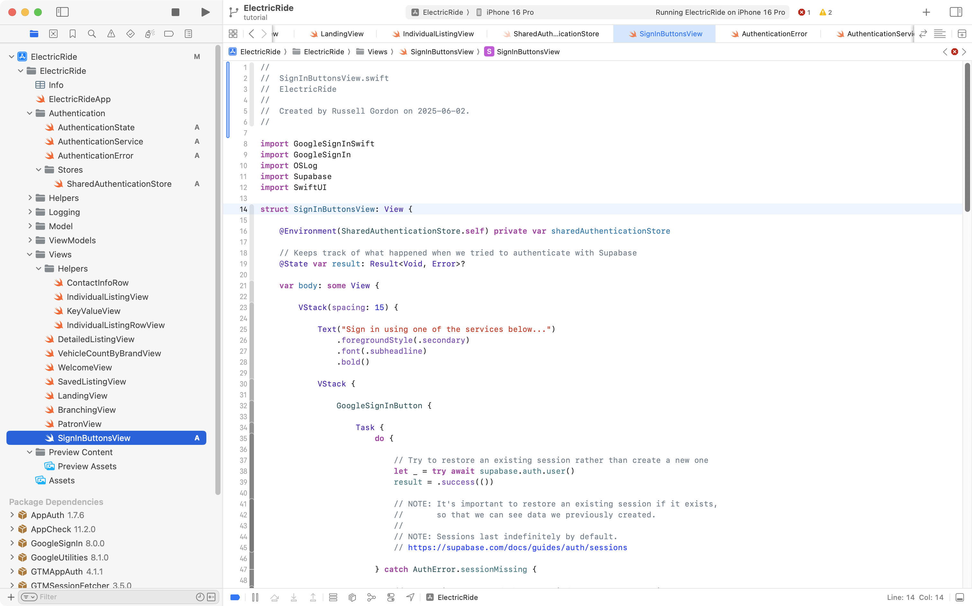Expand the ViewModels folder

tap(30, 240)
